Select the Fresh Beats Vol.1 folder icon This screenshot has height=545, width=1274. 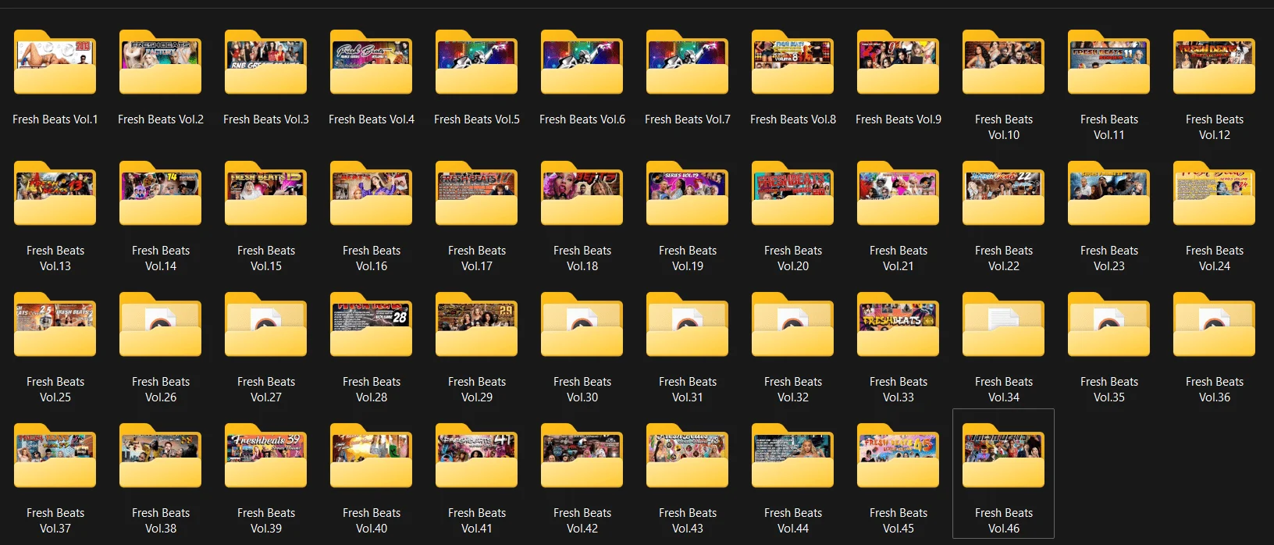point(55,62)
